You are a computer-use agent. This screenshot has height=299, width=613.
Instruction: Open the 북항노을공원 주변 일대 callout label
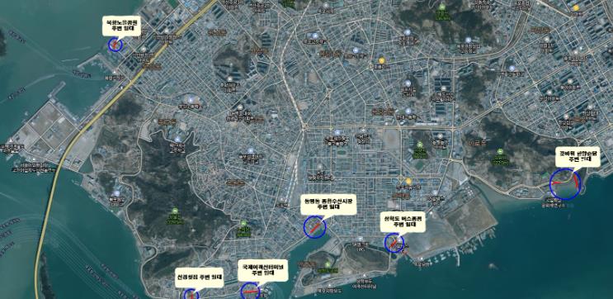point(121,26)
